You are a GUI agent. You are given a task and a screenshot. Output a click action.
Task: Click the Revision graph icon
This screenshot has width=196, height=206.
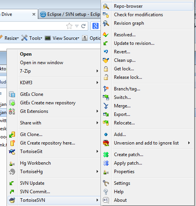[106, 23]
